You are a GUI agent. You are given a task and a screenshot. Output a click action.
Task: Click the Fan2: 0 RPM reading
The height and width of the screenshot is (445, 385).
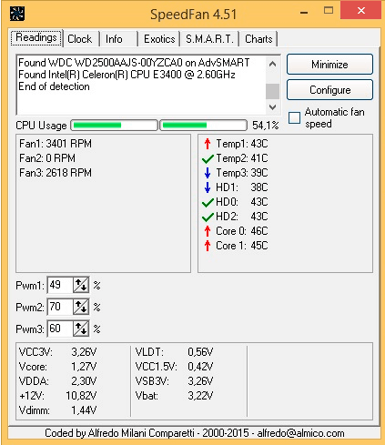tap(47, 158)
